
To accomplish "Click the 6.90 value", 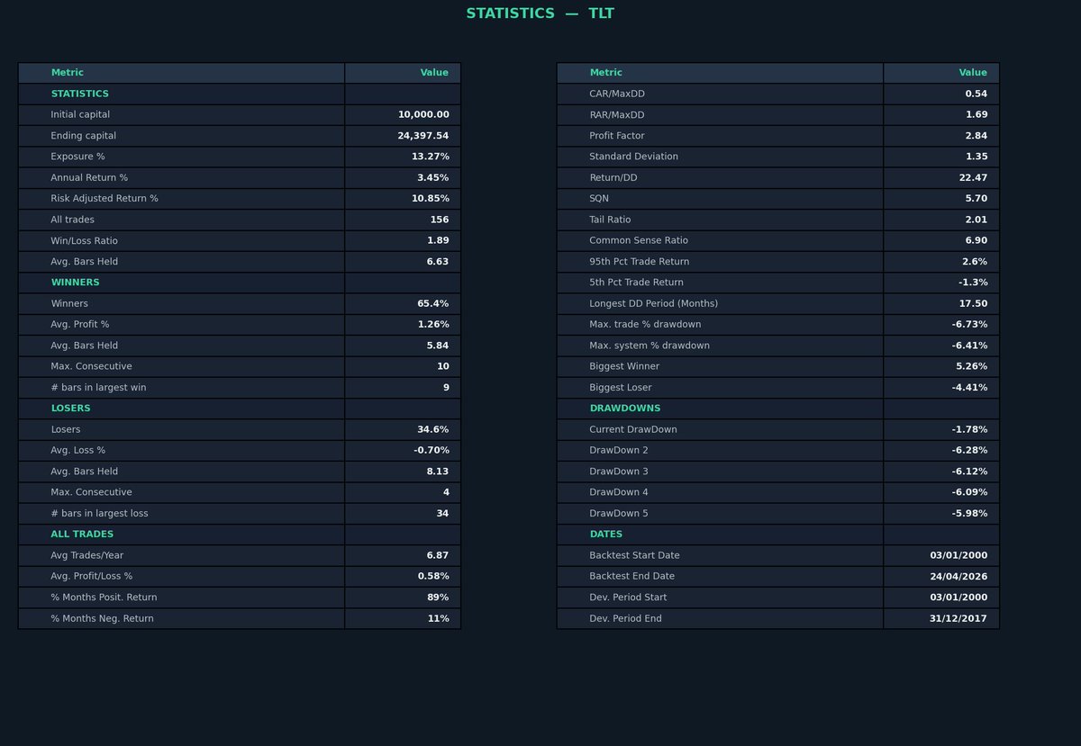I will [x=977, y=241].
